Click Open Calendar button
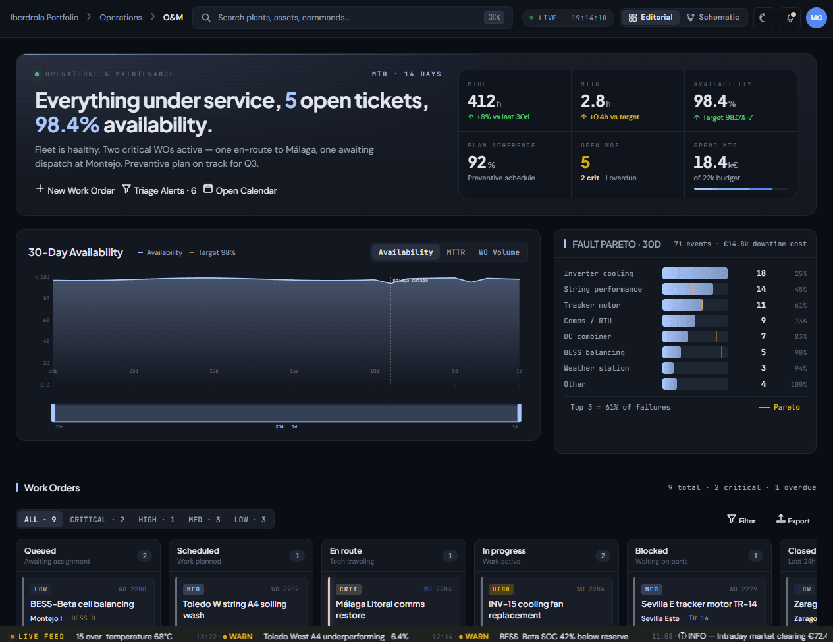Screen dimensions: 833x642 pos(240,190)
